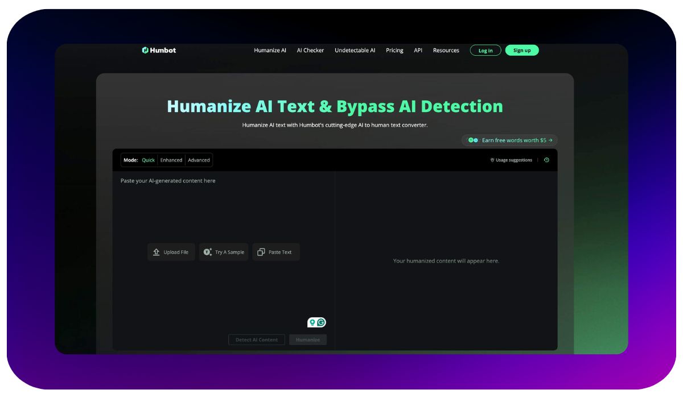Screen dimensions: 683x398
Task: Click the Grammarly extension icon
Action: click(x=322, y=322)
